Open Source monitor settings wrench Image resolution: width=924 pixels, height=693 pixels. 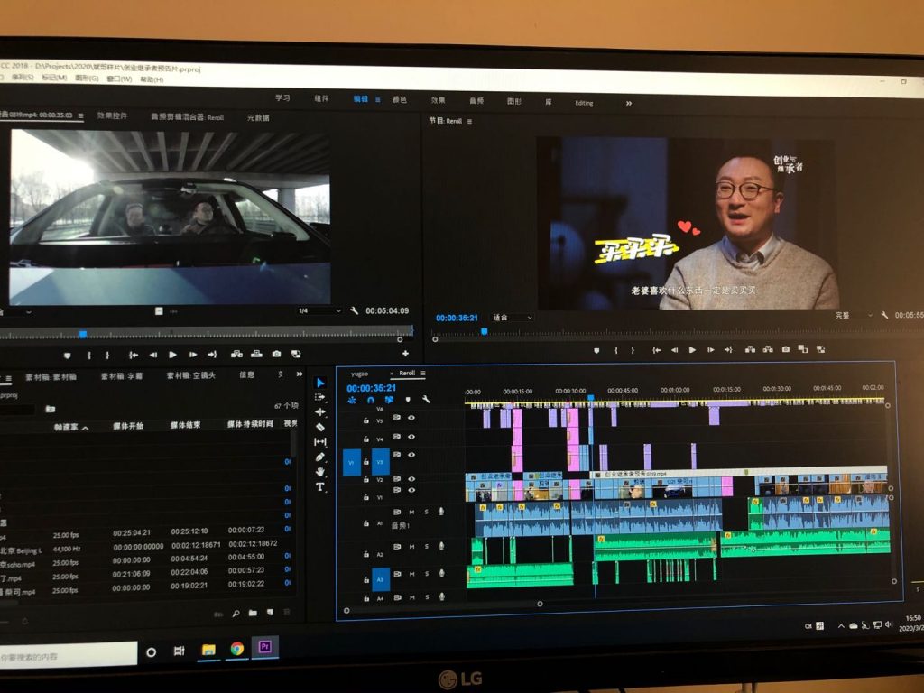[354, 310]
